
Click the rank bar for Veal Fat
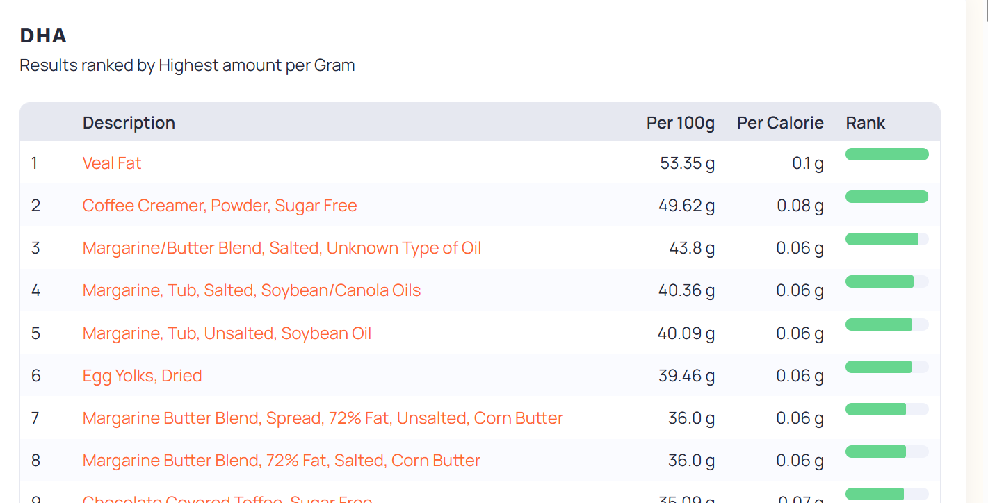tap(887, 154)
